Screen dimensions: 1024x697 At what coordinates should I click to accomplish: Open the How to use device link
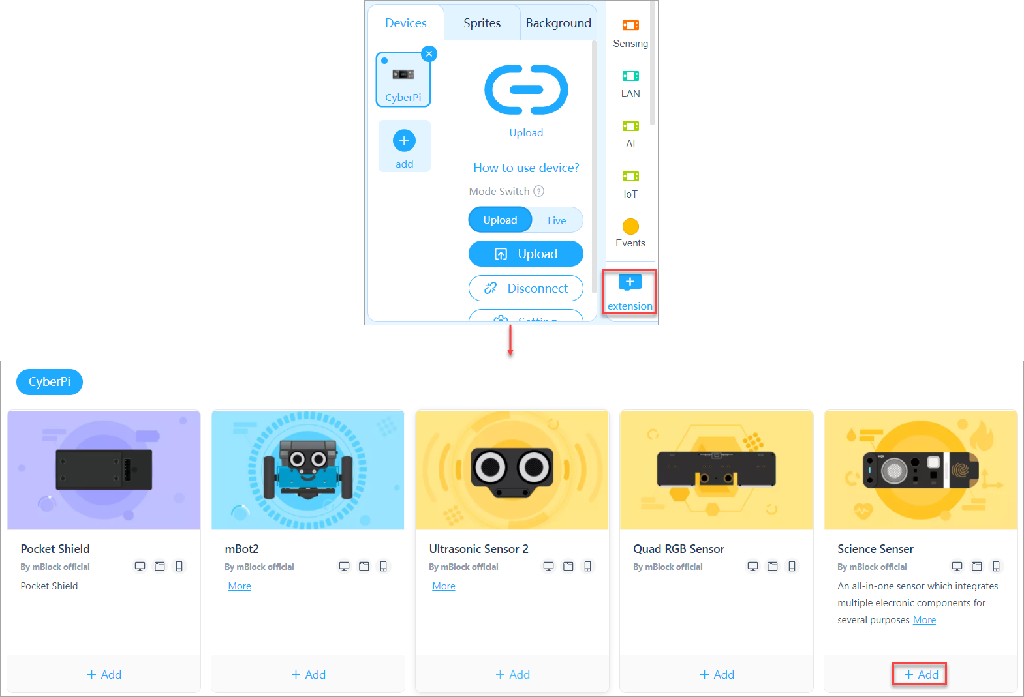point(526,168)
